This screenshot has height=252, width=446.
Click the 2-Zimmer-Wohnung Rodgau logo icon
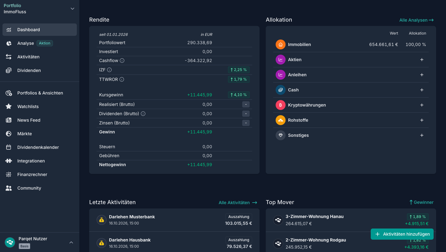click(x=278, y=243)
